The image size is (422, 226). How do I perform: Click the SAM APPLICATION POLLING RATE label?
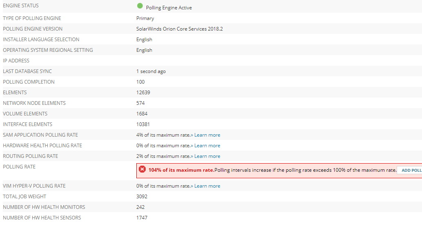pos(40,135)
